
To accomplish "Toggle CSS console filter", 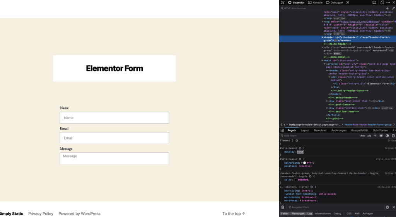I will click(349, 214).
